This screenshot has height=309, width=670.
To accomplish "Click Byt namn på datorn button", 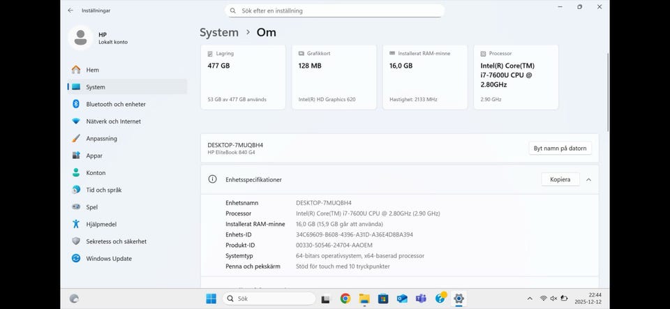I will click(560, 149).
